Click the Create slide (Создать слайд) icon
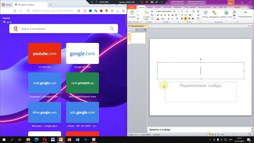 [x=146, y=13]
